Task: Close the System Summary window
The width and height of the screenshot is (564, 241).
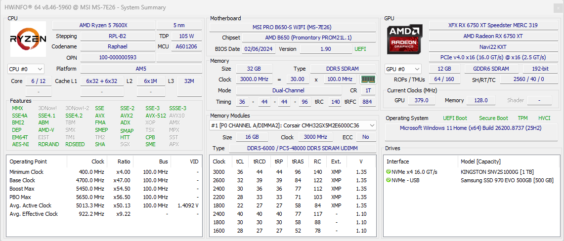Action: click(x=558, y=7)
